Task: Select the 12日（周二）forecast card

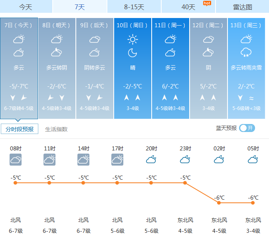Action: point(208,68)
